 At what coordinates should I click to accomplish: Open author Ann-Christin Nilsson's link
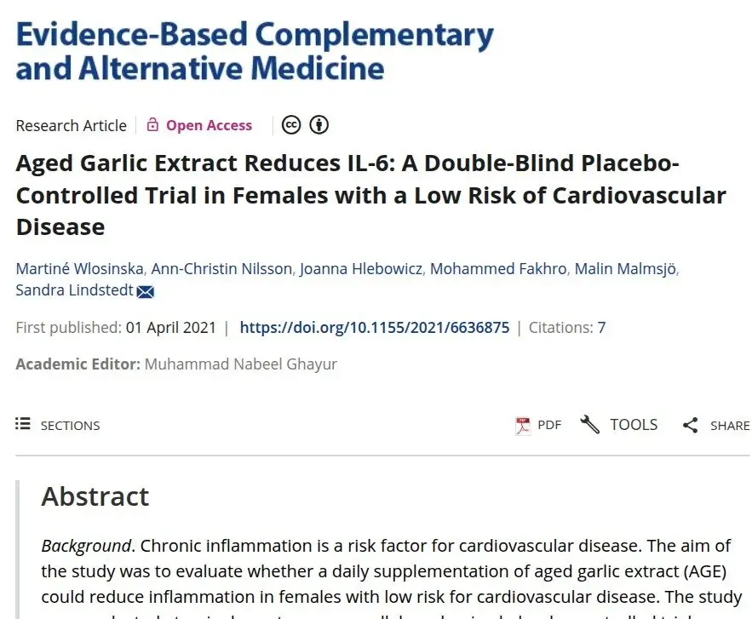click(x=221, y=269)
